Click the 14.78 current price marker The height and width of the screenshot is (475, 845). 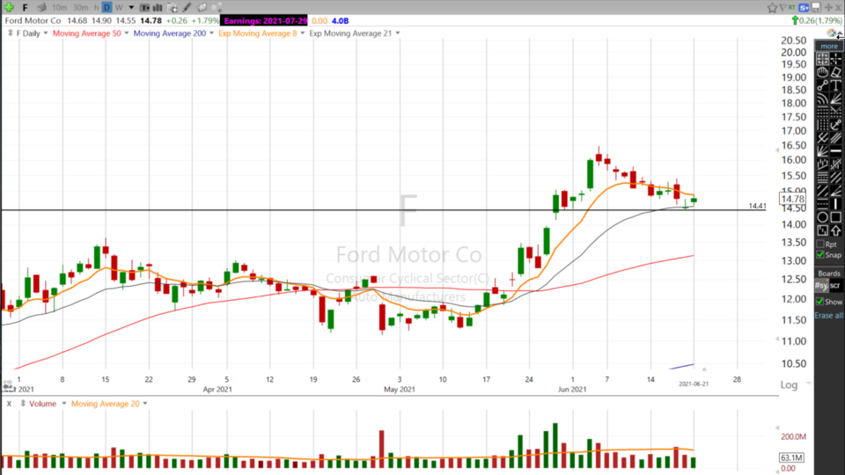(x=793, y=199)
